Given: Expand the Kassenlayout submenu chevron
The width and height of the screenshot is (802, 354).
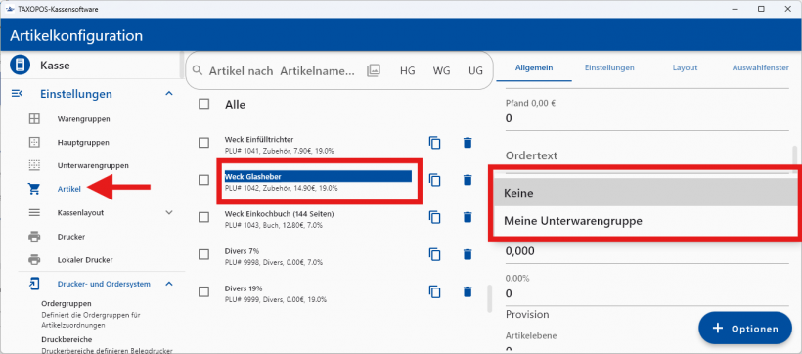Looking at the screenshot, I should tap(169, 213).
